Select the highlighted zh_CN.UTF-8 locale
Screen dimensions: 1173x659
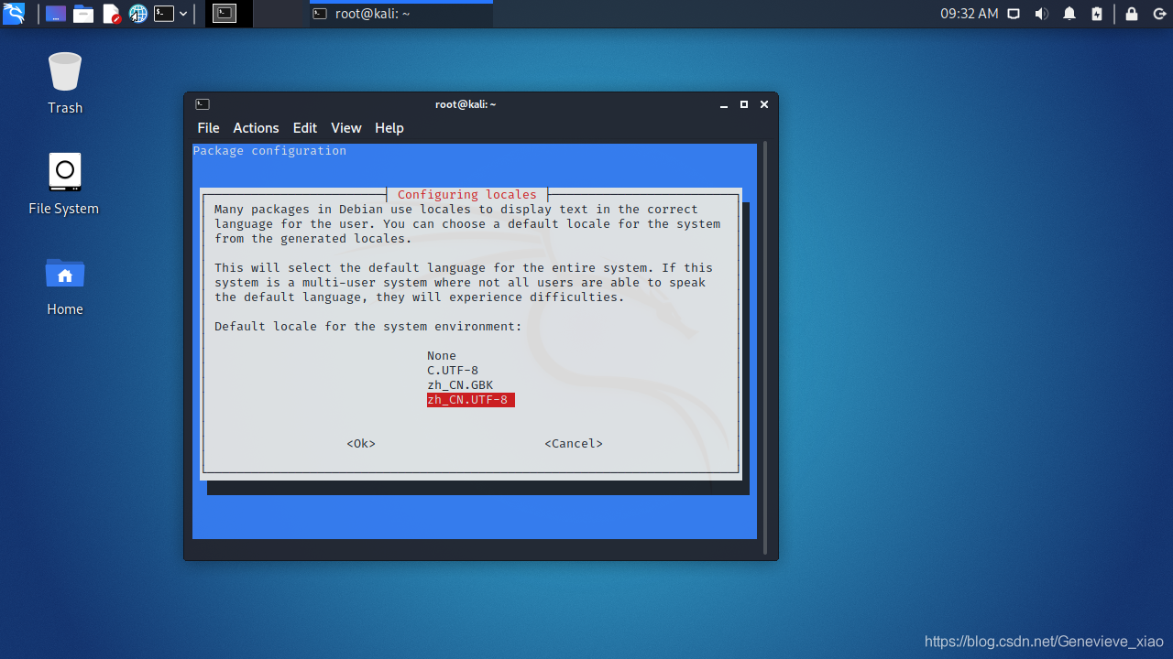point(471,400)
